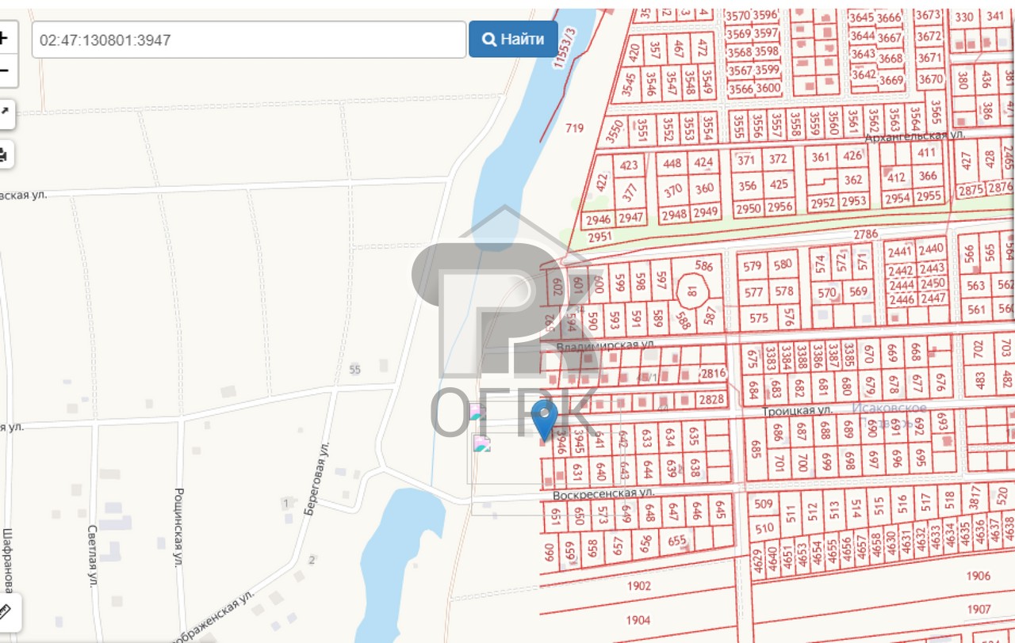
Task: Click the Архангельская ул. street label
Action: (x=914, y=136)
